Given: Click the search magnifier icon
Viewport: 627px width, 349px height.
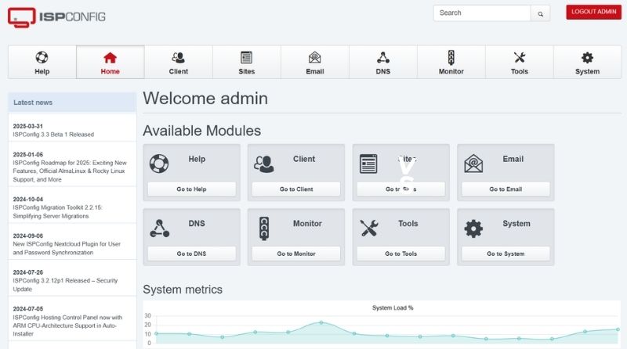Looking at the screenshot, I should (x=541, y=13).
